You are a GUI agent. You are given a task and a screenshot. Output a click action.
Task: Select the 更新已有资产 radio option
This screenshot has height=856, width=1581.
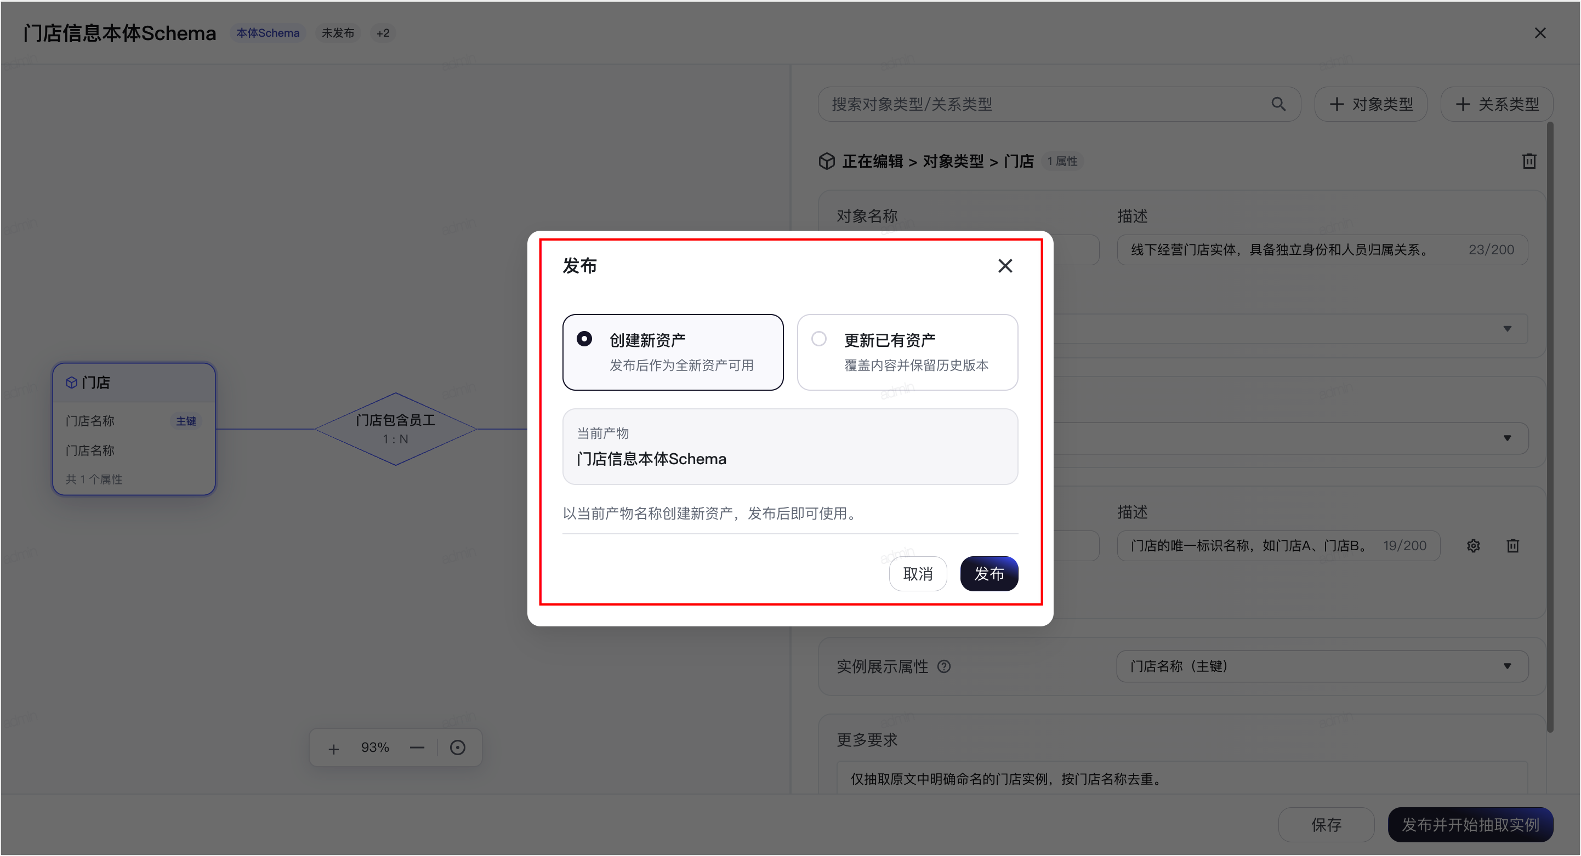(x=907, y=352)
